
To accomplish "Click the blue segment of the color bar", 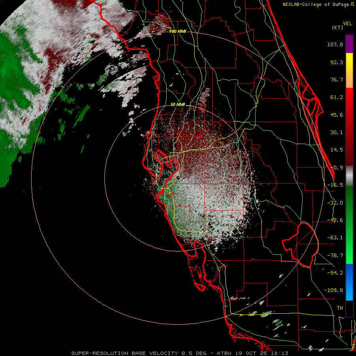I will pyautogui.click(x=349, y=282).
